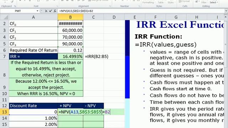
Task: Click the cell starting 'If the Required Return'
Action: [x=46, y=69]
